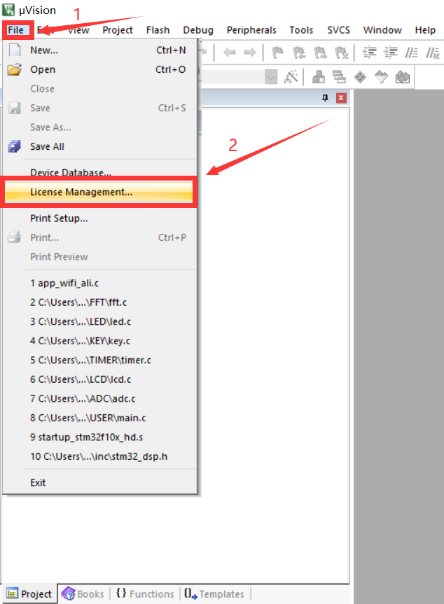
Task: Open the File menu
Action: 16,30
